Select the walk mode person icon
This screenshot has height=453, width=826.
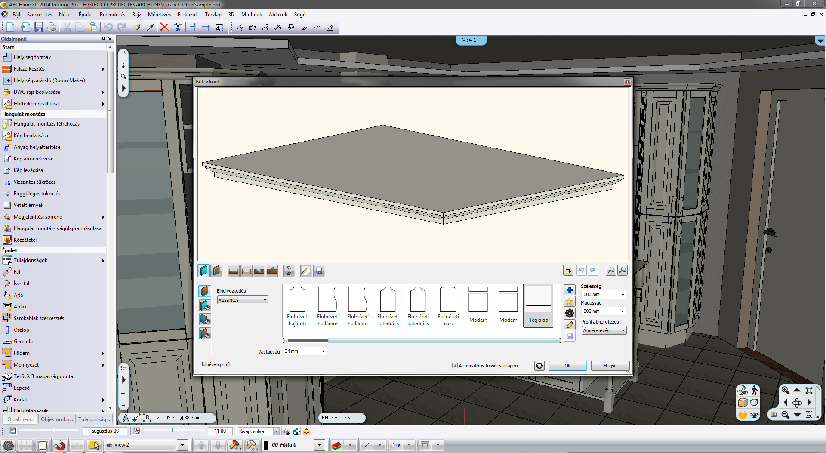[x=754, y=390]
